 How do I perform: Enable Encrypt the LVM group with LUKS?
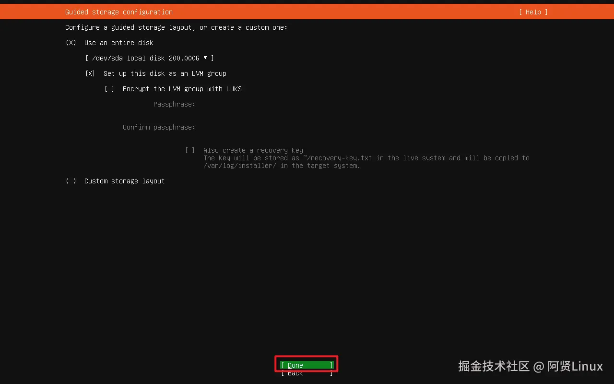click(x=109, y=89)
